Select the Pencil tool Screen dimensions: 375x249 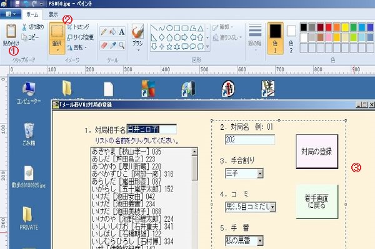pos(104,31)
